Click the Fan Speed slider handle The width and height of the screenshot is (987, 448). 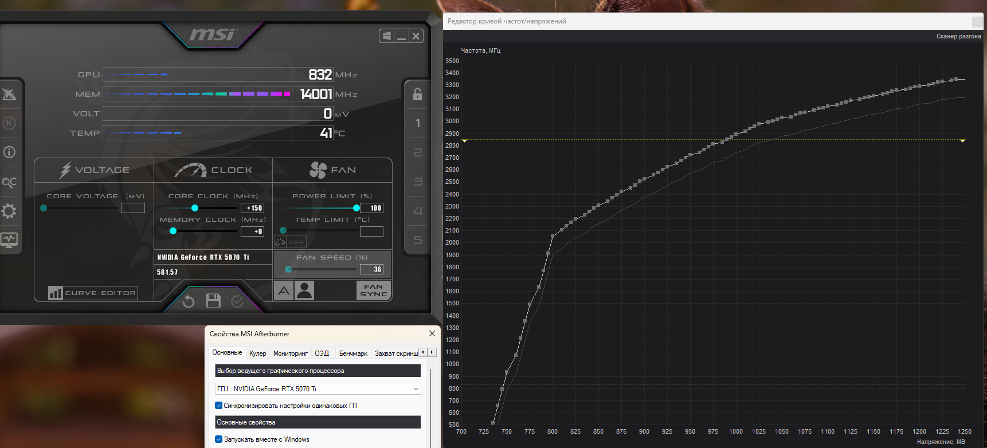[x=288, y=269]
